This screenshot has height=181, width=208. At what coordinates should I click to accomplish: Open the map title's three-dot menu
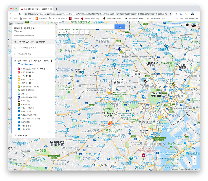tap(52, 28)
